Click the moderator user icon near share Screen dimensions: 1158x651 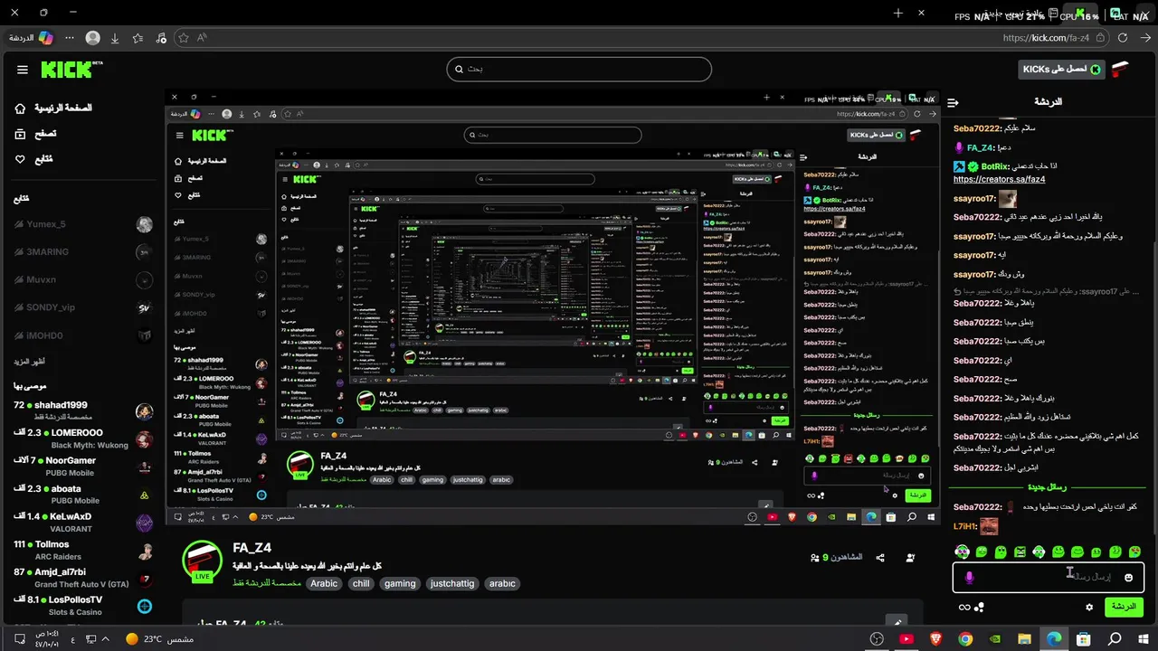tap(909, 558)
